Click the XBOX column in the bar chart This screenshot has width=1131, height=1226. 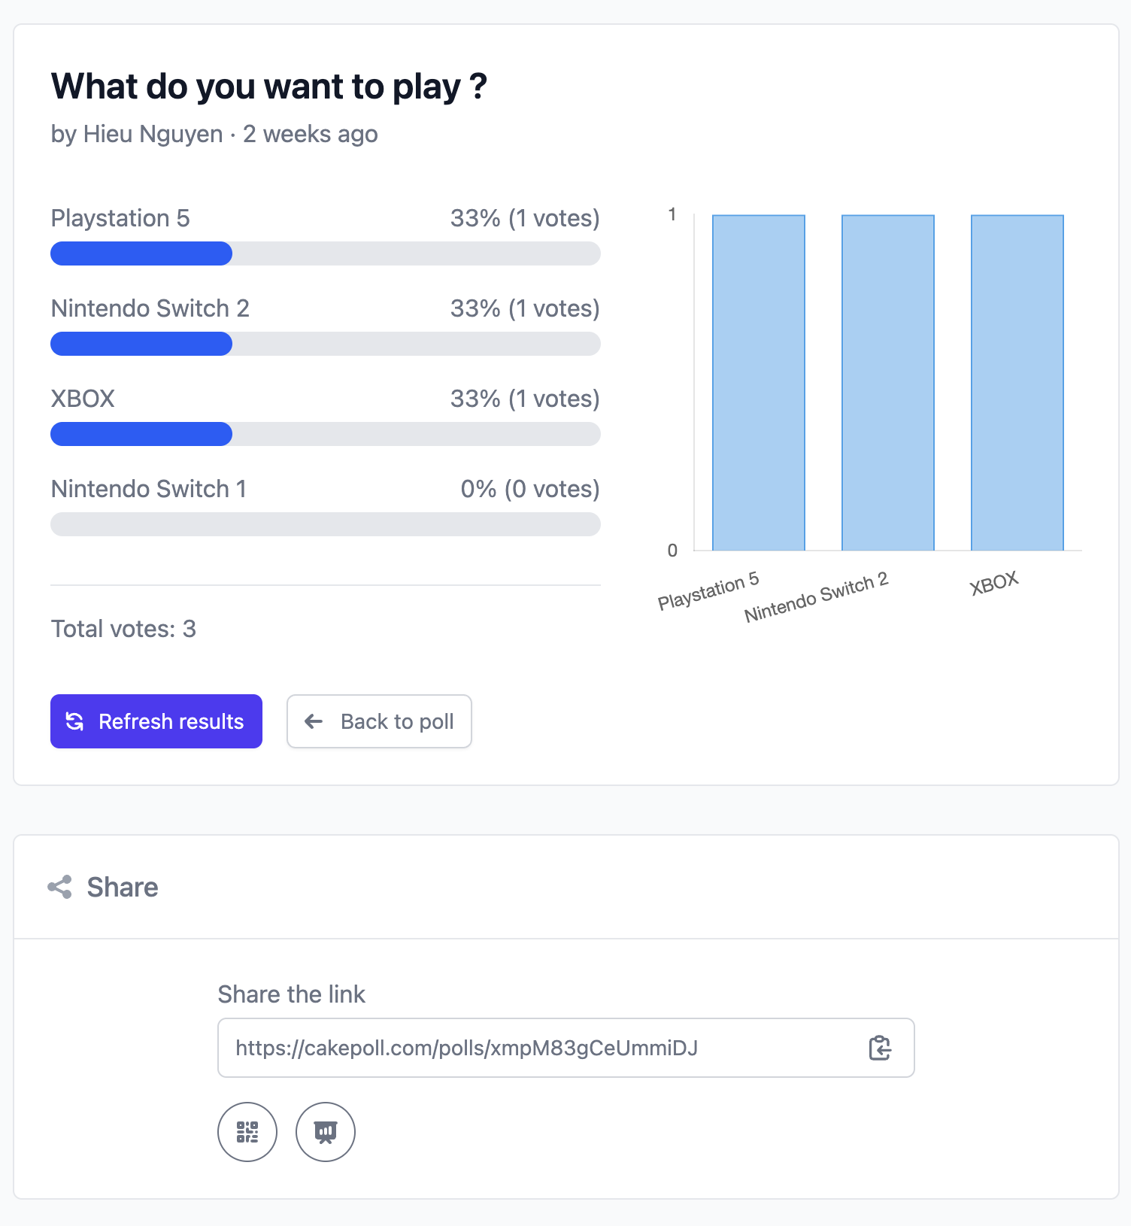pos(1017,383)
